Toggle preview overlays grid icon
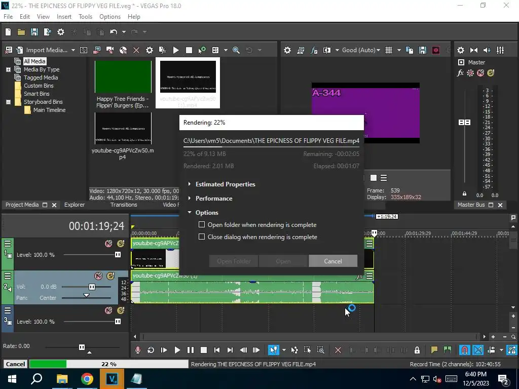This screenshot has height=389, width=519. [389, 50]
